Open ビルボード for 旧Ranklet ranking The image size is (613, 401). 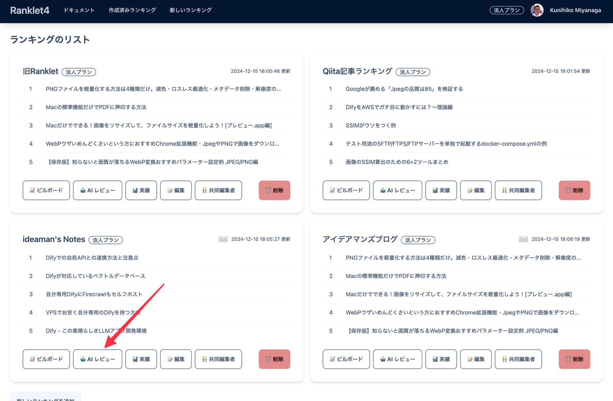[46, 190]
